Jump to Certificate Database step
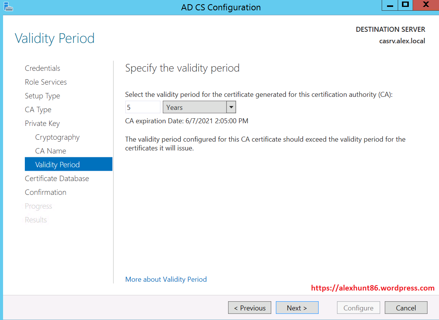Image resolution: width=439 pixels, height=320 pixels. [x=57, y=178]
